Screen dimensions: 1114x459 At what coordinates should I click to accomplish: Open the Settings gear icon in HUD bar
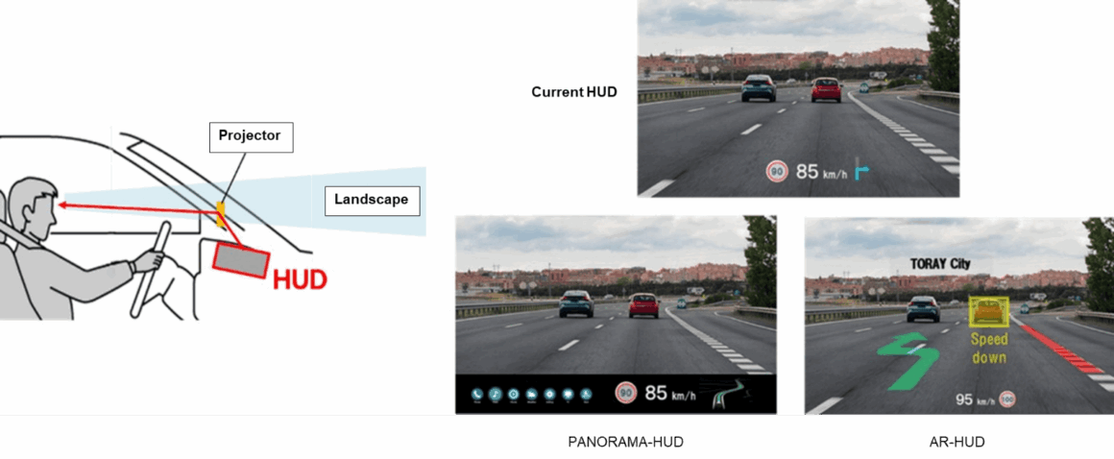(x=549, y=394)
